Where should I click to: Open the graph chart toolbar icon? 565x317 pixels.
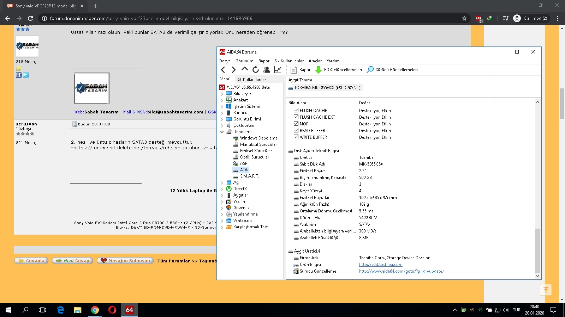[278, 70]
